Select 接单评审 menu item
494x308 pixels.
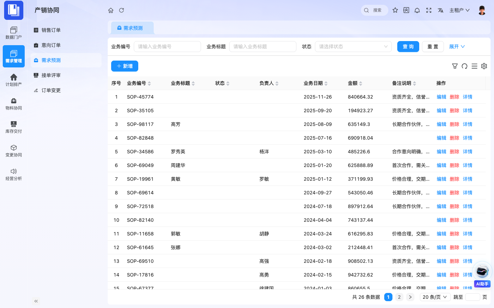pos(66,75)
